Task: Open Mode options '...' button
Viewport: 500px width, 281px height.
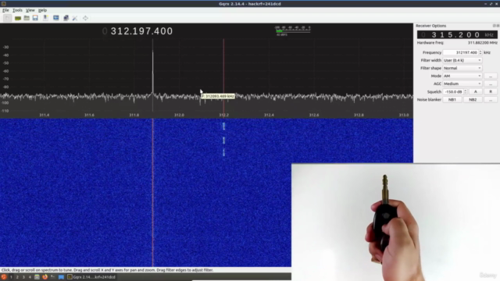Action: [491, 76]
